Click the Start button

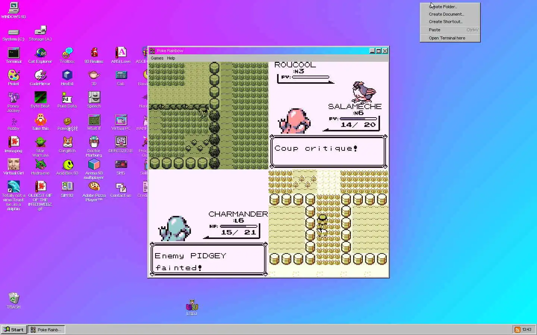point(14,330)
